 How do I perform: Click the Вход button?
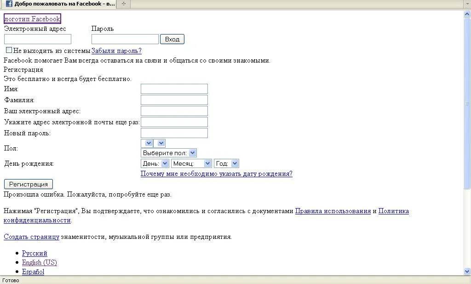point(172,39)
